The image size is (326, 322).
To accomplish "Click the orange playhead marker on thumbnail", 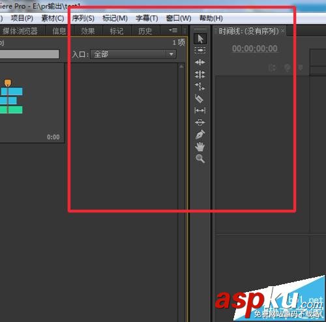I will coord(8,83).
